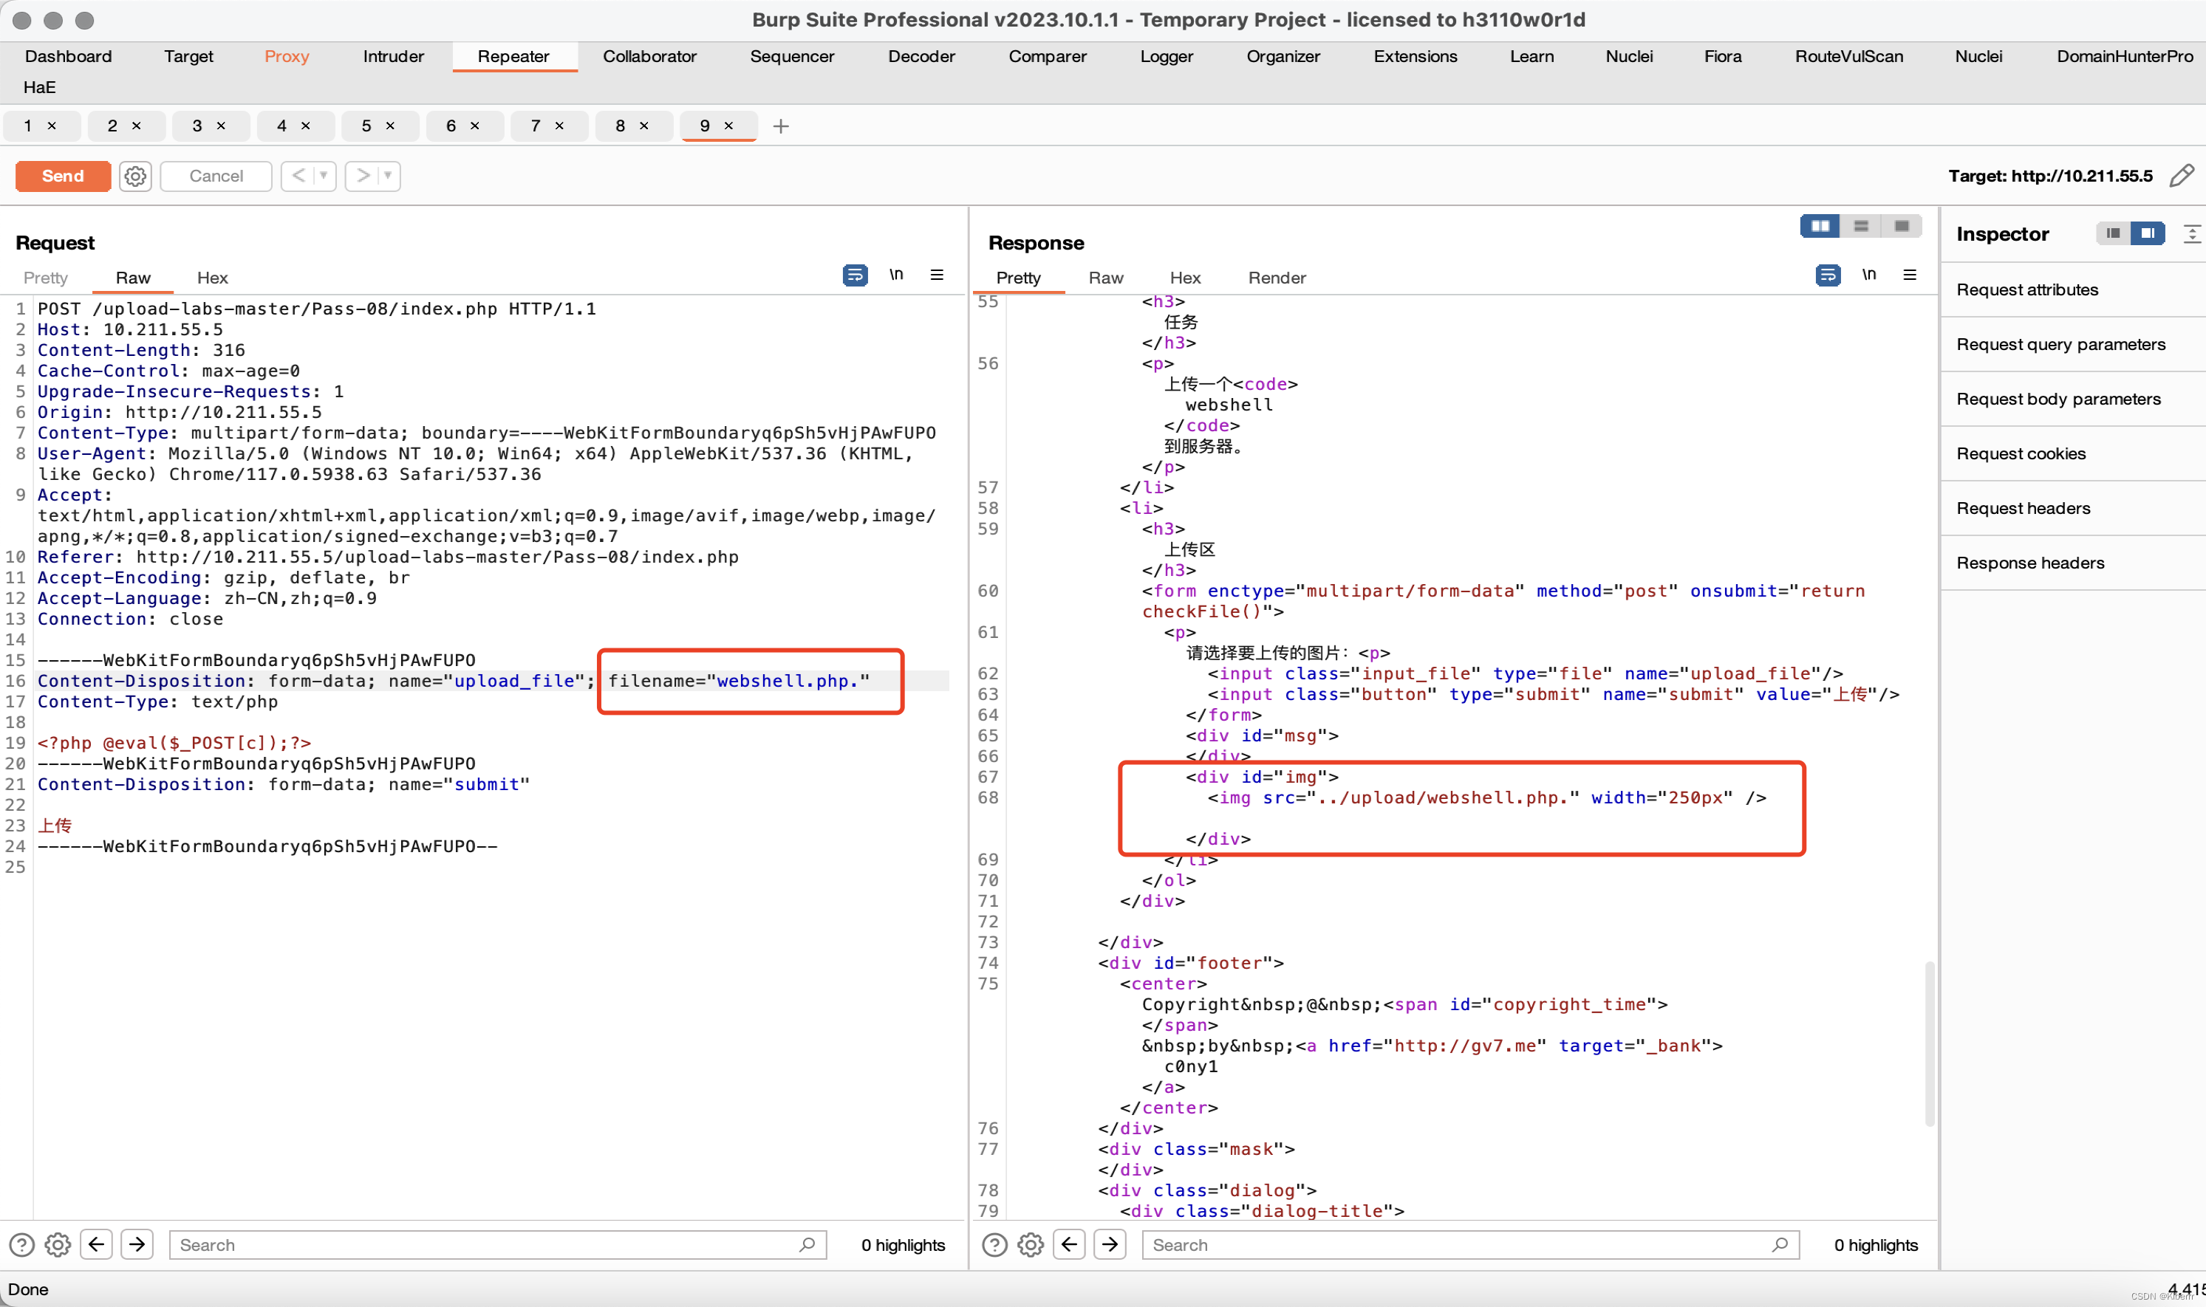Open the response Render tab
2206x1307 pixels.
point(1276,278)
